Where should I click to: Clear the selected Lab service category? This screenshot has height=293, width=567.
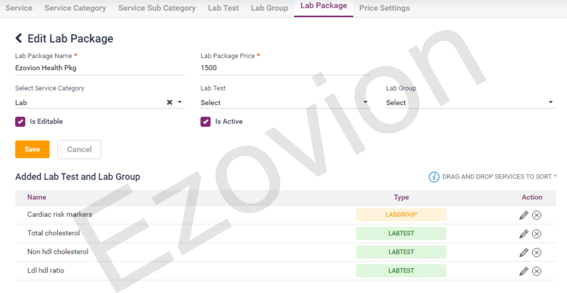[x=169, y=102]
